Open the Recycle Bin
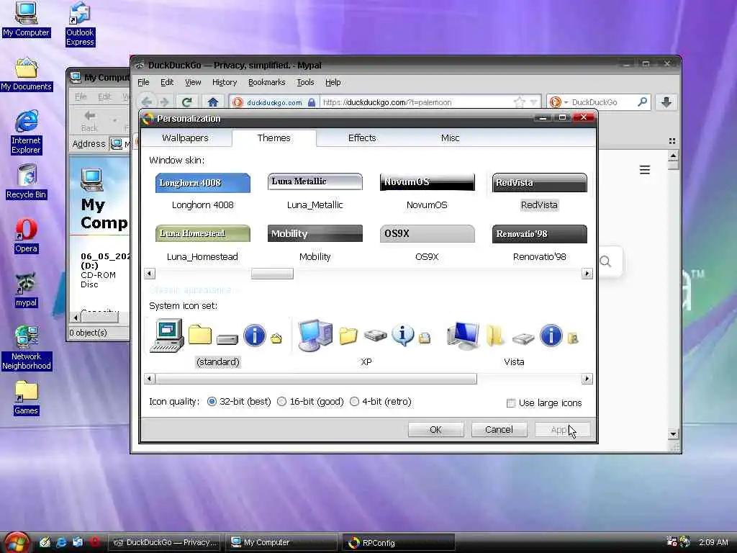The image size is (737, 553). (27, 181)
